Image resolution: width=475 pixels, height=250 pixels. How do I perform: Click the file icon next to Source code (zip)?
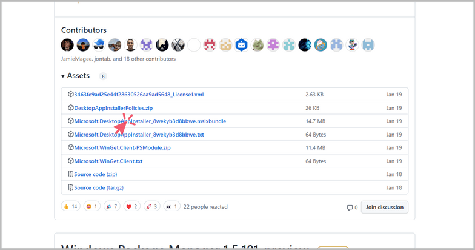[x=71, y=174]
